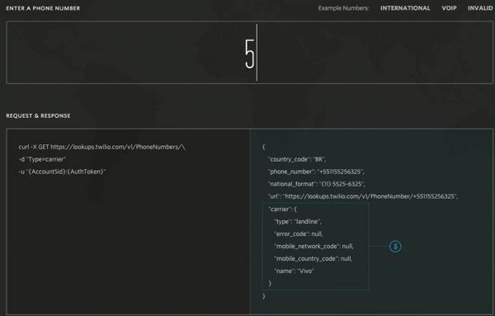
Task: Load the INVALID example number
Action: pos(480,8)
